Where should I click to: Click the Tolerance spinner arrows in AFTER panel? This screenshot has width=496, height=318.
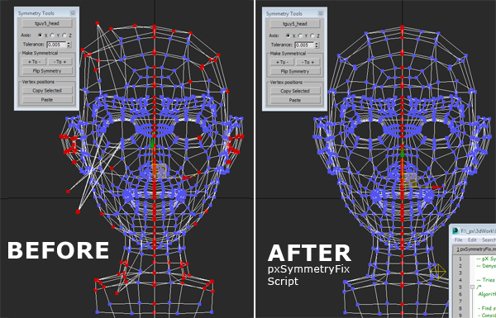click(x=317, y=45)
